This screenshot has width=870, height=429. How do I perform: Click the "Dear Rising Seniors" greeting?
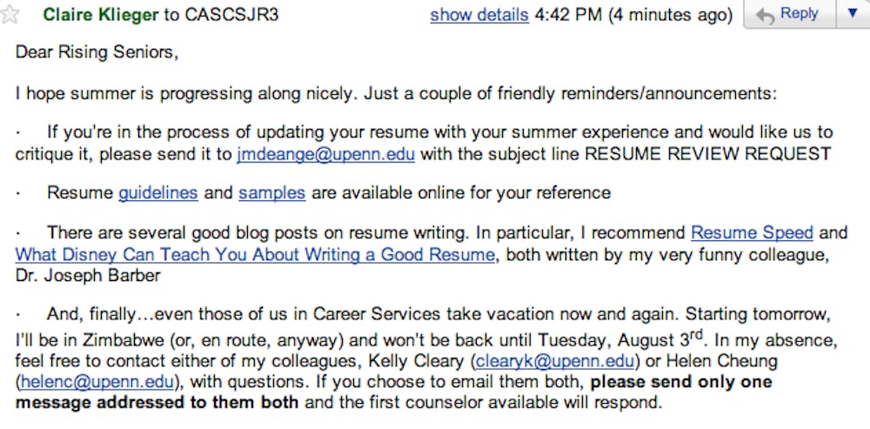point(96,52)
